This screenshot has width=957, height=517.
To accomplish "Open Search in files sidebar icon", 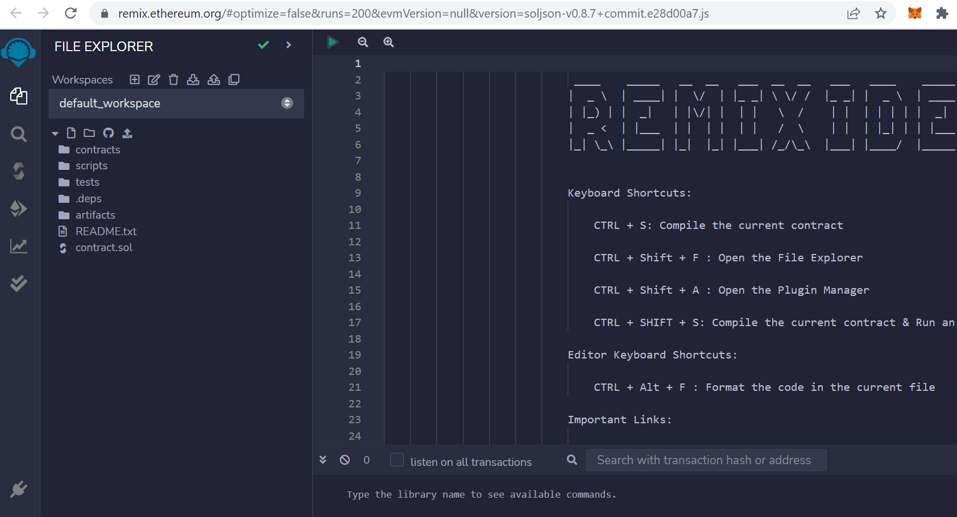I will 19,134.
